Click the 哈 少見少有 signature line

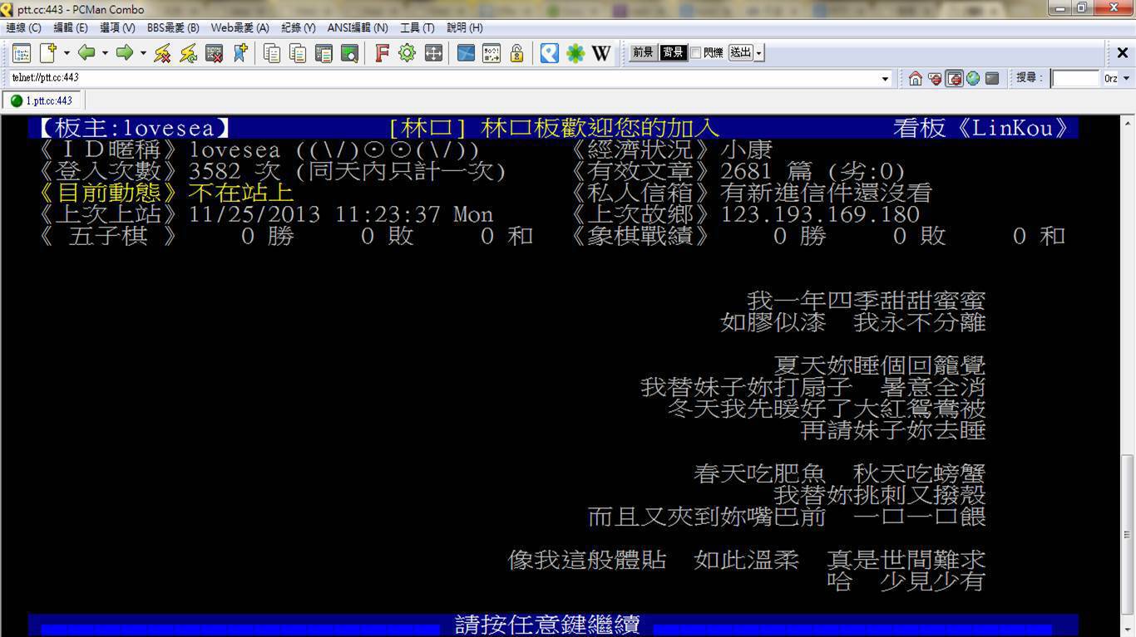tap(906, 581)
